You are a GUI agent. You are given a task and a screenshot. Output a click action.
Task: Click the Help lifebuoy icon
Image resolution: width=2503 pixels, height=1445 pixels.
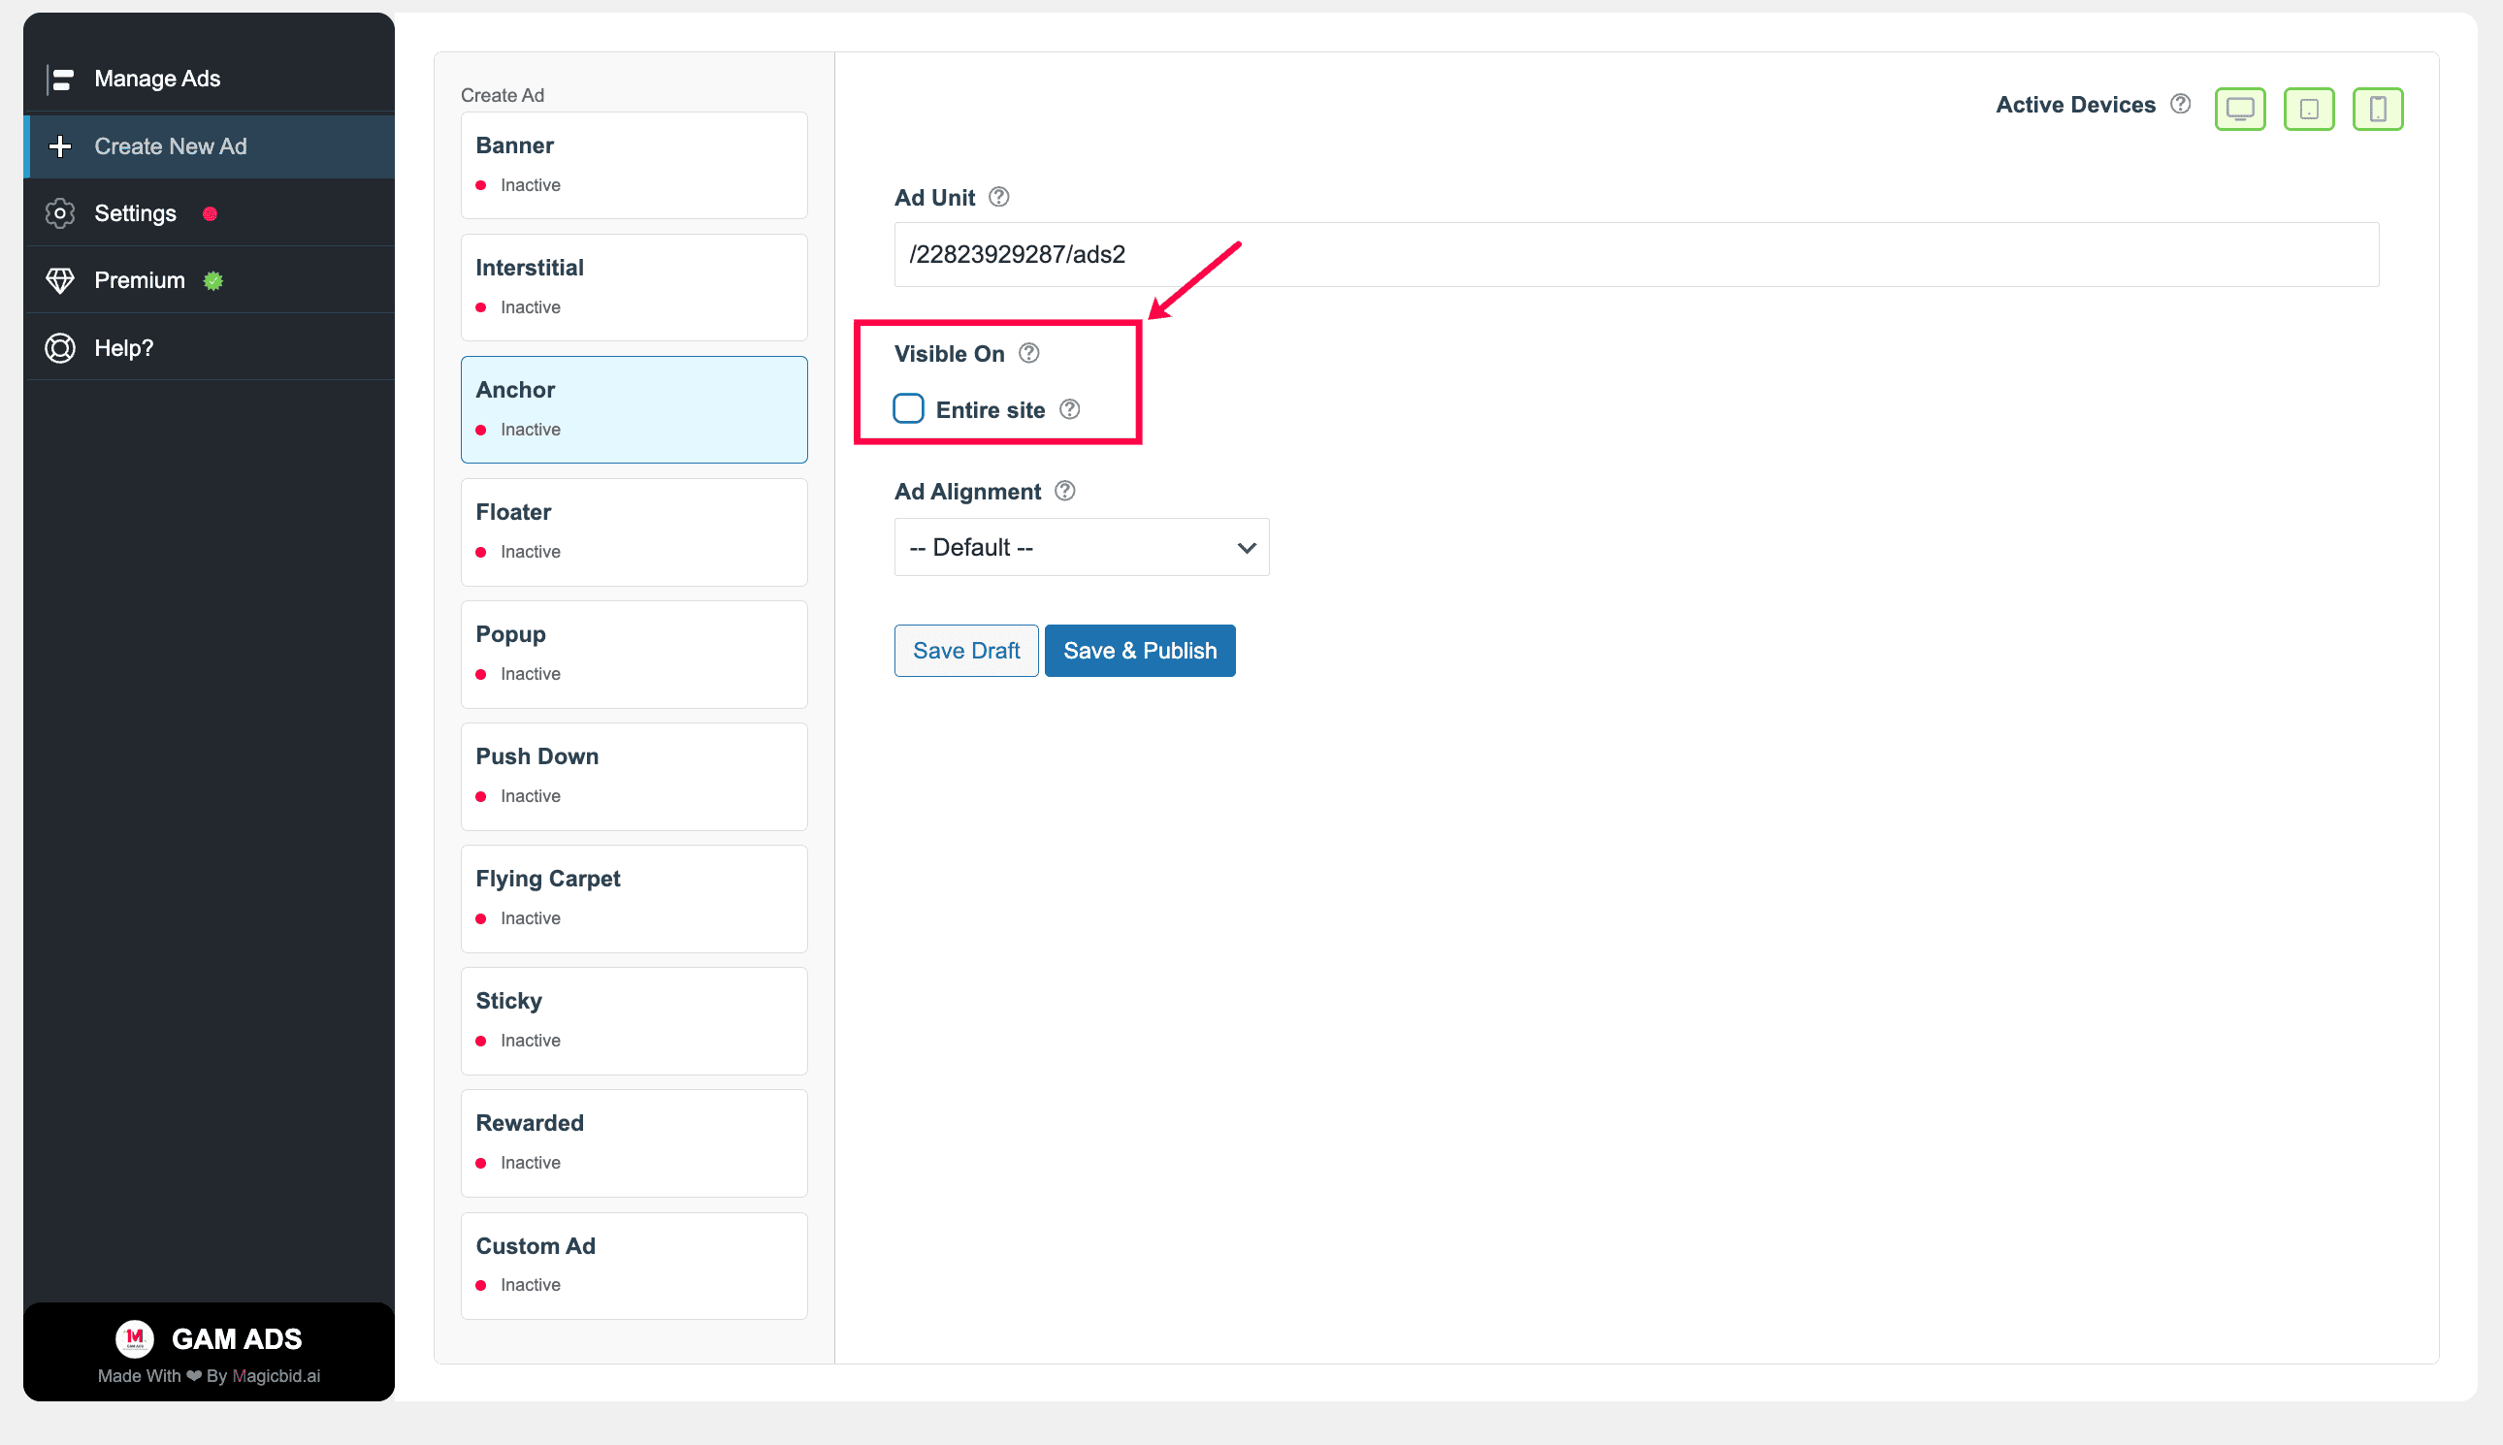point(60,348)
